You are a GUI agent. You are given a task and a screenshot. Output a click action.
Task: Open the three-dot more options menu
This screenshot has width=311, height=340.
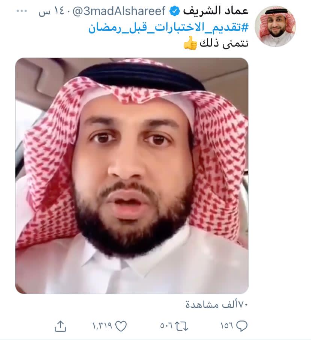(x=22, y=11)
